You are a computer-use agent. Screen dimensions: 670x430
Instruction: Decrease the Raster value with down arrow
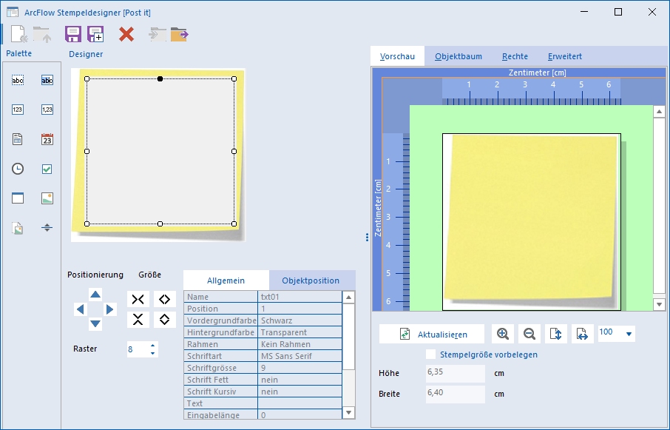(152, 353)
